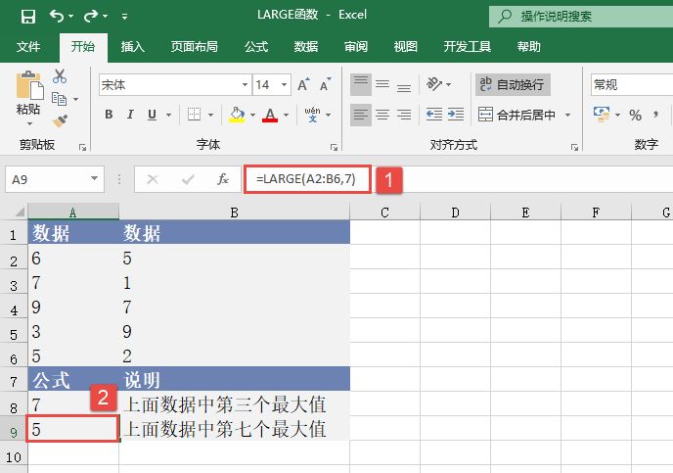Click the Undo arrow icon
Image resolution: width=673 pixels, height=473 pixels.
click(57, 17)
